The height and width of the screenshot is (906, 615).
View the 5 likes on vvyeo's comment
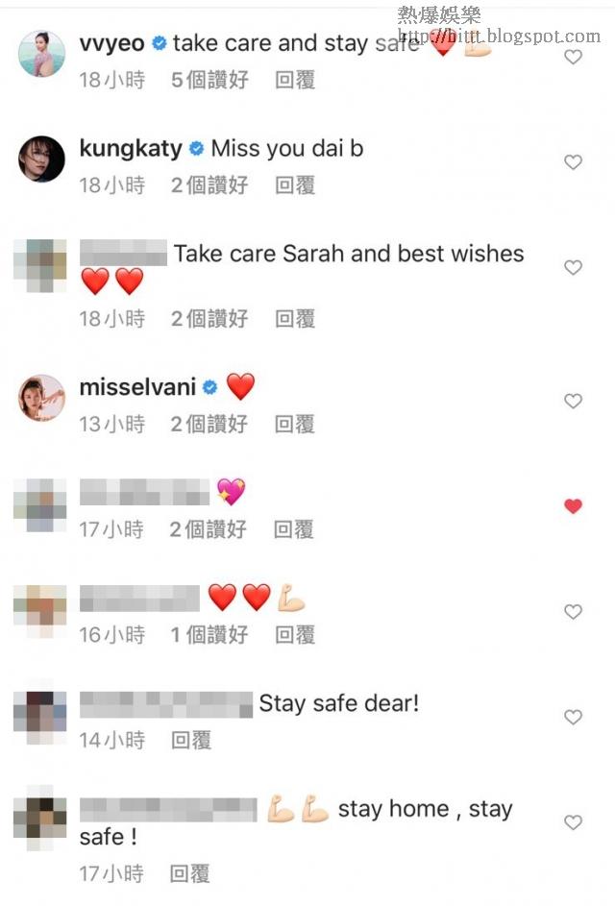pos(209,80)
